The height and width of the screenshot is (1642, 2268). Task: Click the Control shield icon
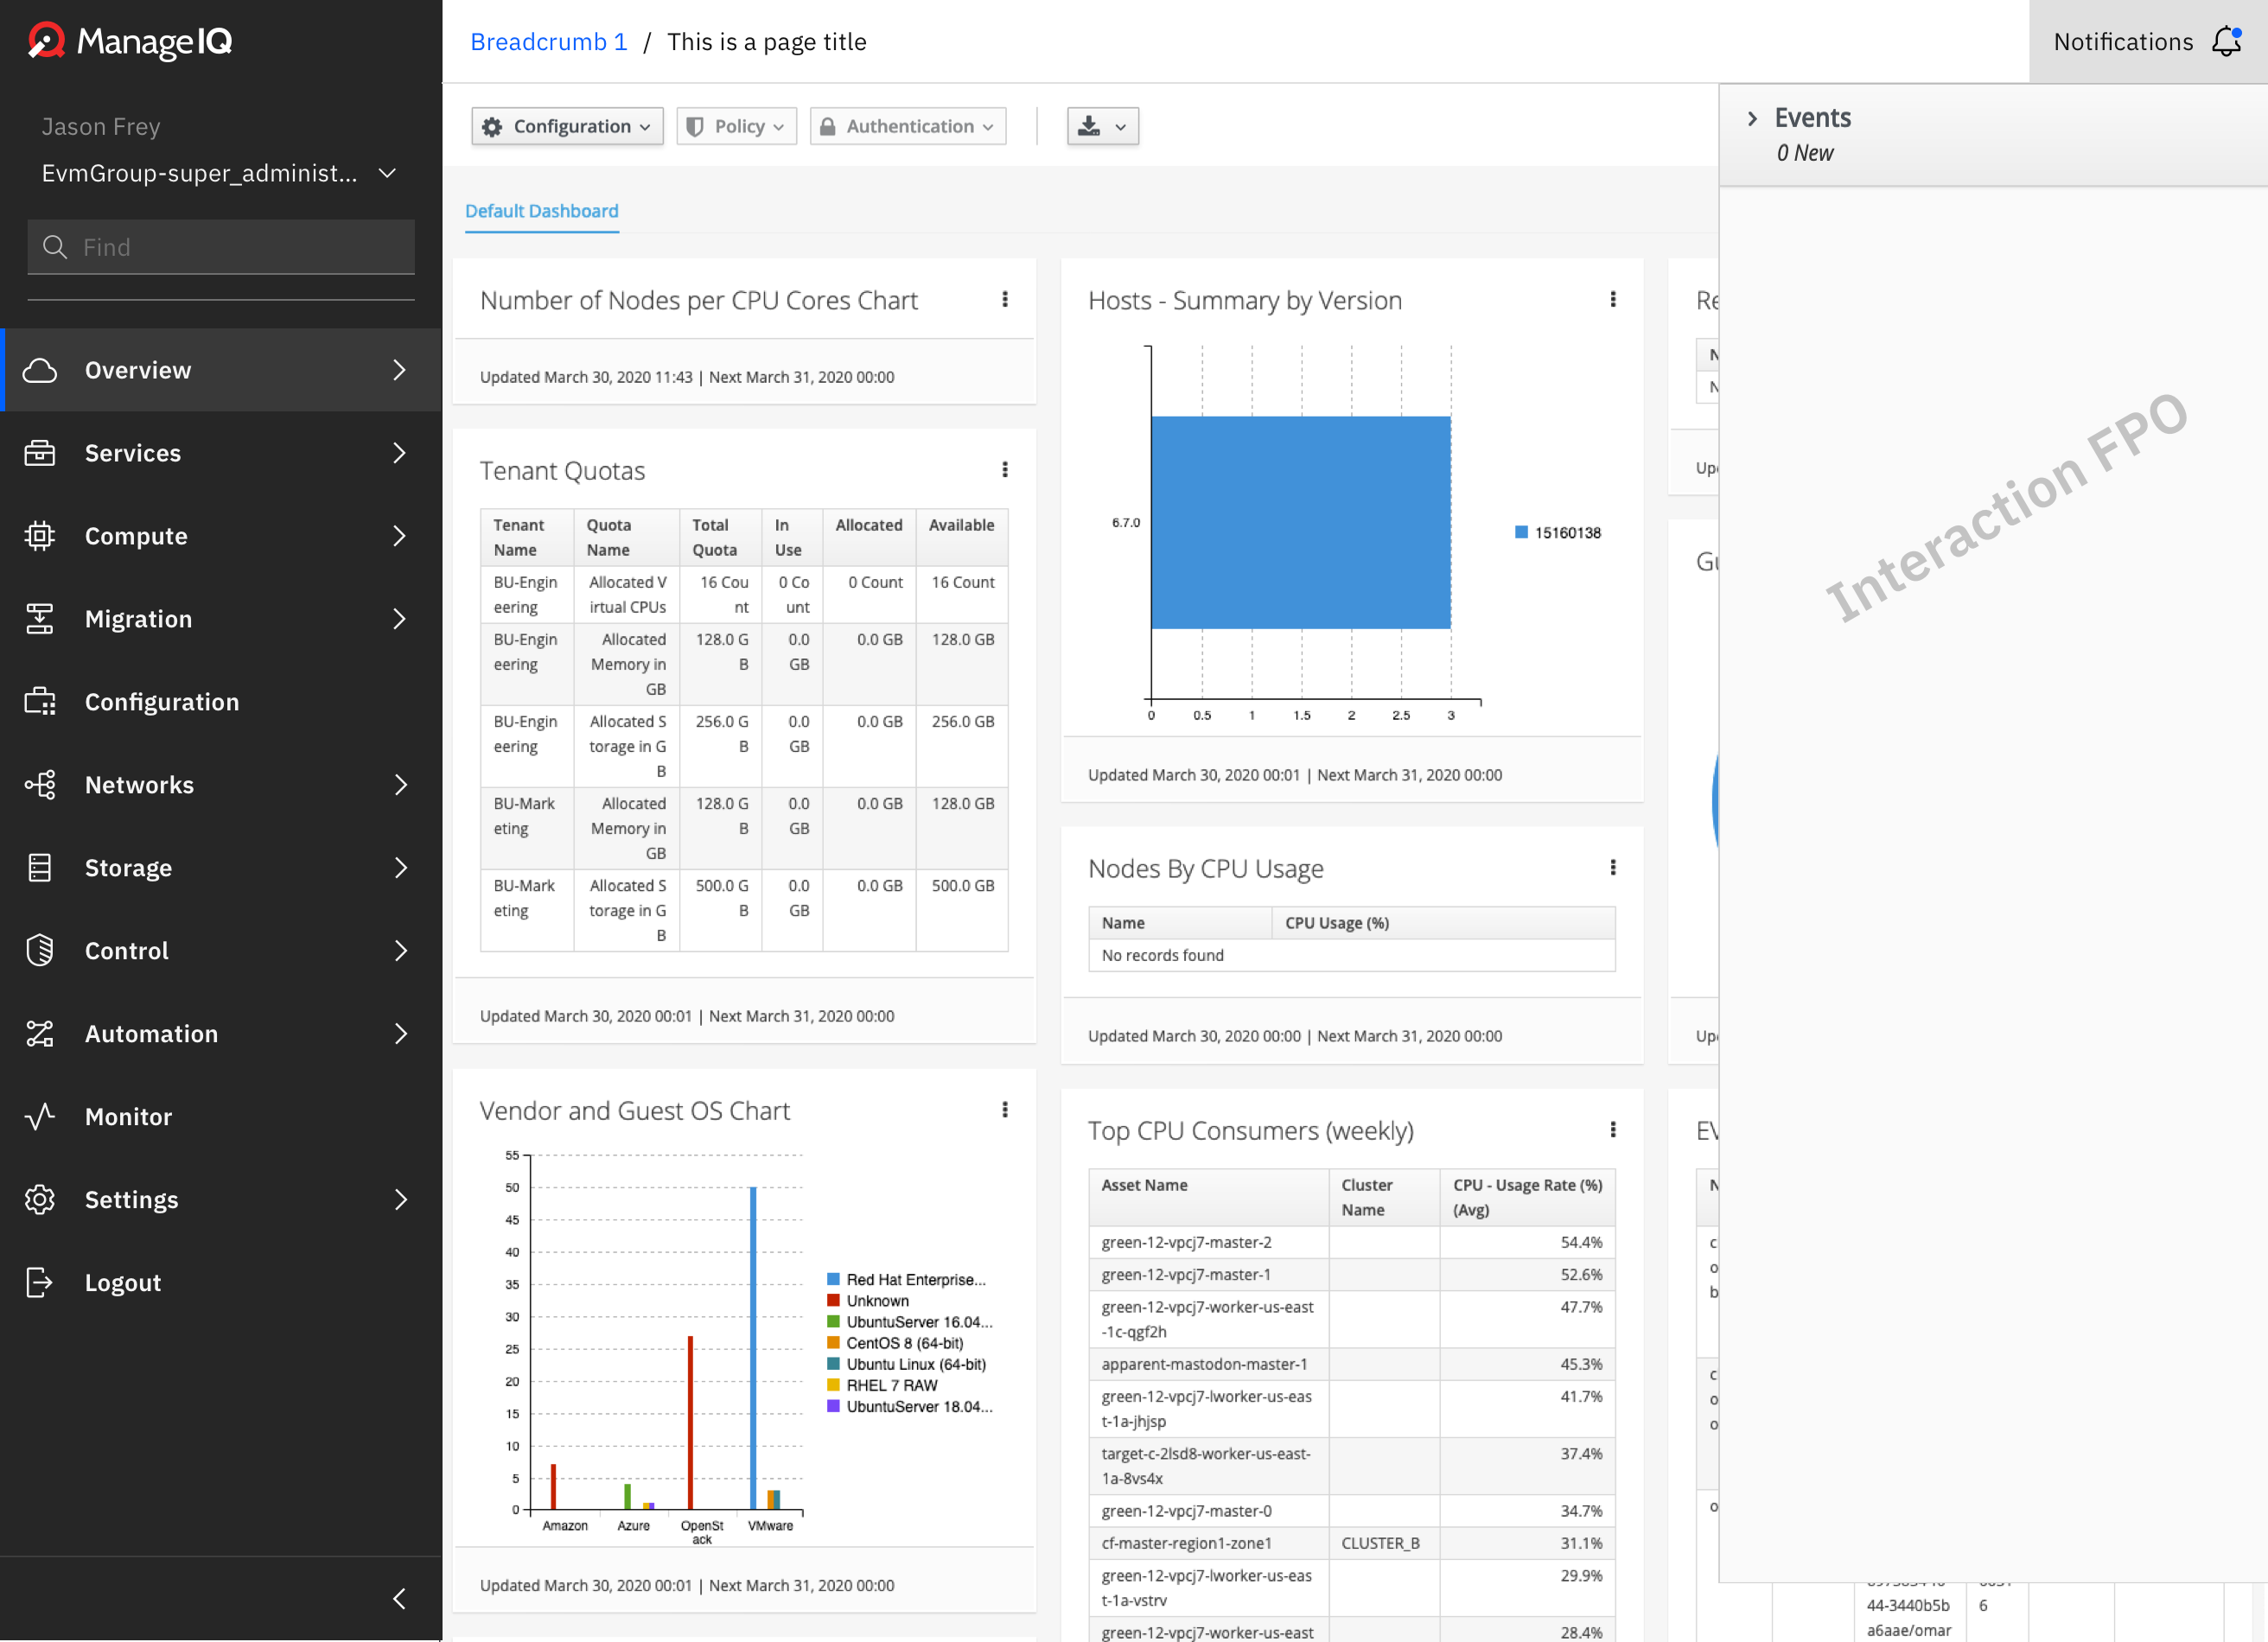(40, 951)
